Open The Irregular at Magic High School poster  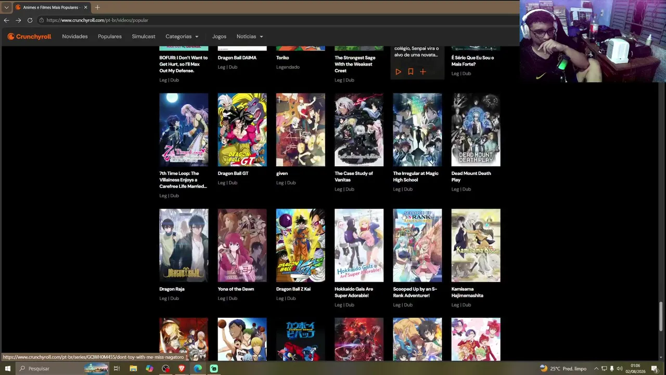[x=417, y=130]
